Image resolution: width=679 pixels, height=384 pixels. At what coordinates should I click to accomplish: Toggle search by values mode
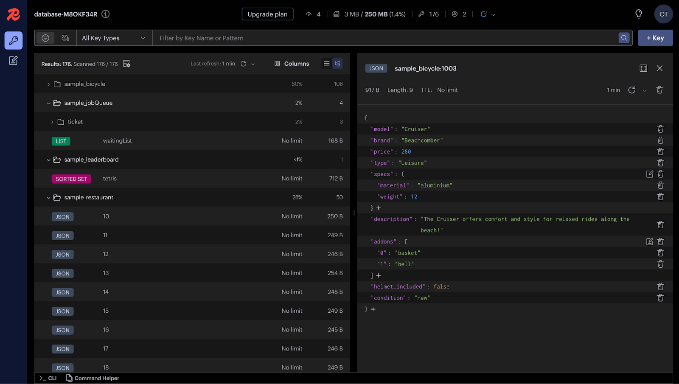pyautogui.click(x=65, y=38)
